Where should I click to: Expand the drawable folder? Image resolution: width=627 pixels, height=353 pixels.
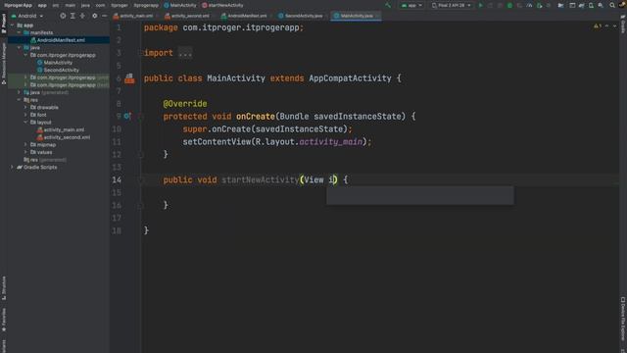(x=25, y=107)
